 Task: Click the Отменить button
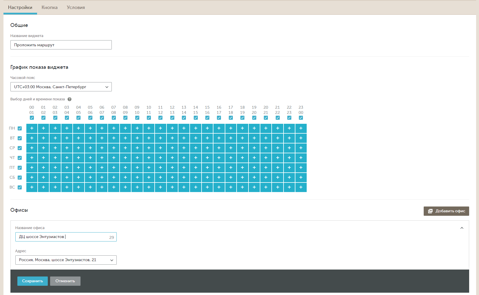(x=65, y=281)
